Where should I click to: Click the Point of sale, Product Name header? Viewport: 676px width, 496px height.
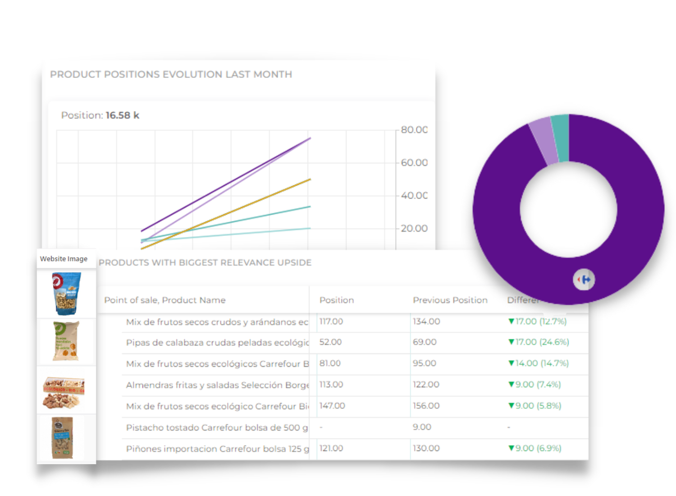(x=164, y=300)
